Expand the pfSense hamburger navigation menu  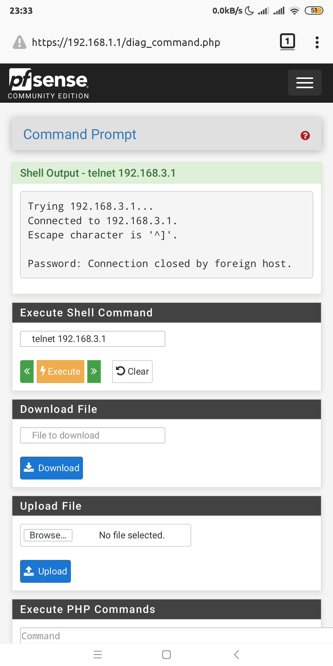304,83
